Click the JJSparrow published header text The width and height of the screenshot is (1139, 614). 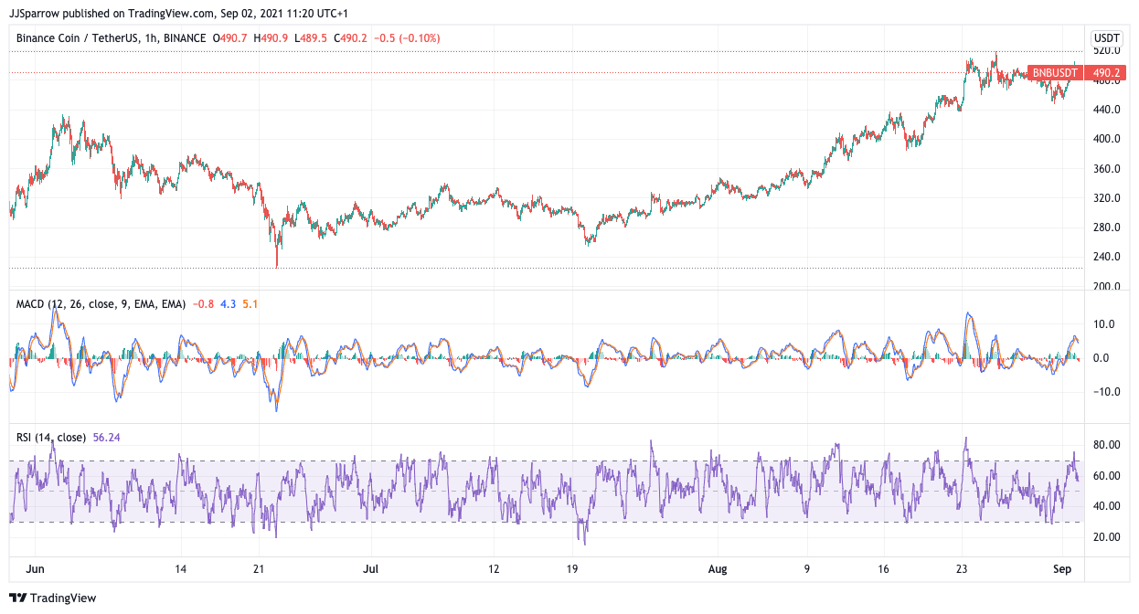coord(178,14)
